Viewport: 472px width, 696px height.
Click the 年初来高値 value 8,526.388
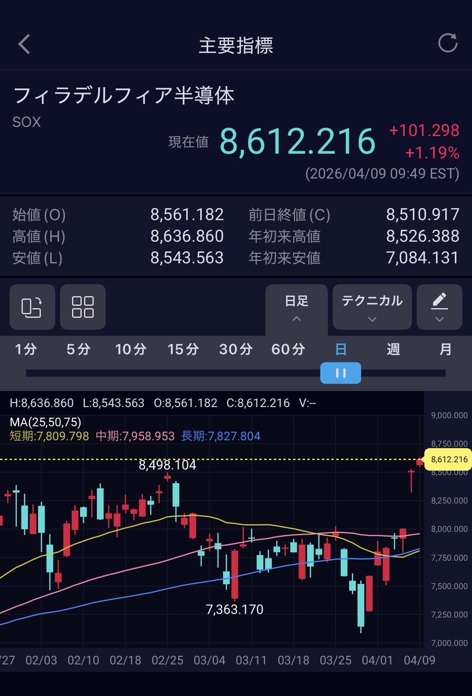tap(423, 236)
